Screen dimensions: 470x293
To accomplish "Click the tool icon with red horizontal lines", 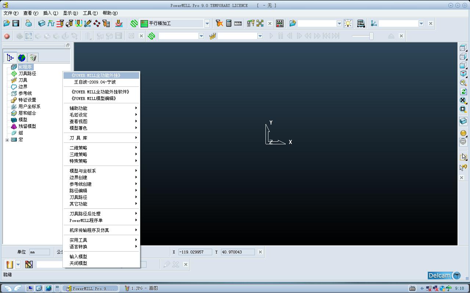I will pyautogui.click(x=60, y=23).
